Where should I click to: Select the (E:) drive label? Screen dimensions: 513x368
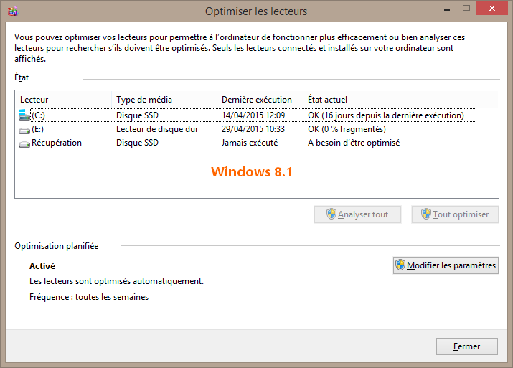point(37,129)
